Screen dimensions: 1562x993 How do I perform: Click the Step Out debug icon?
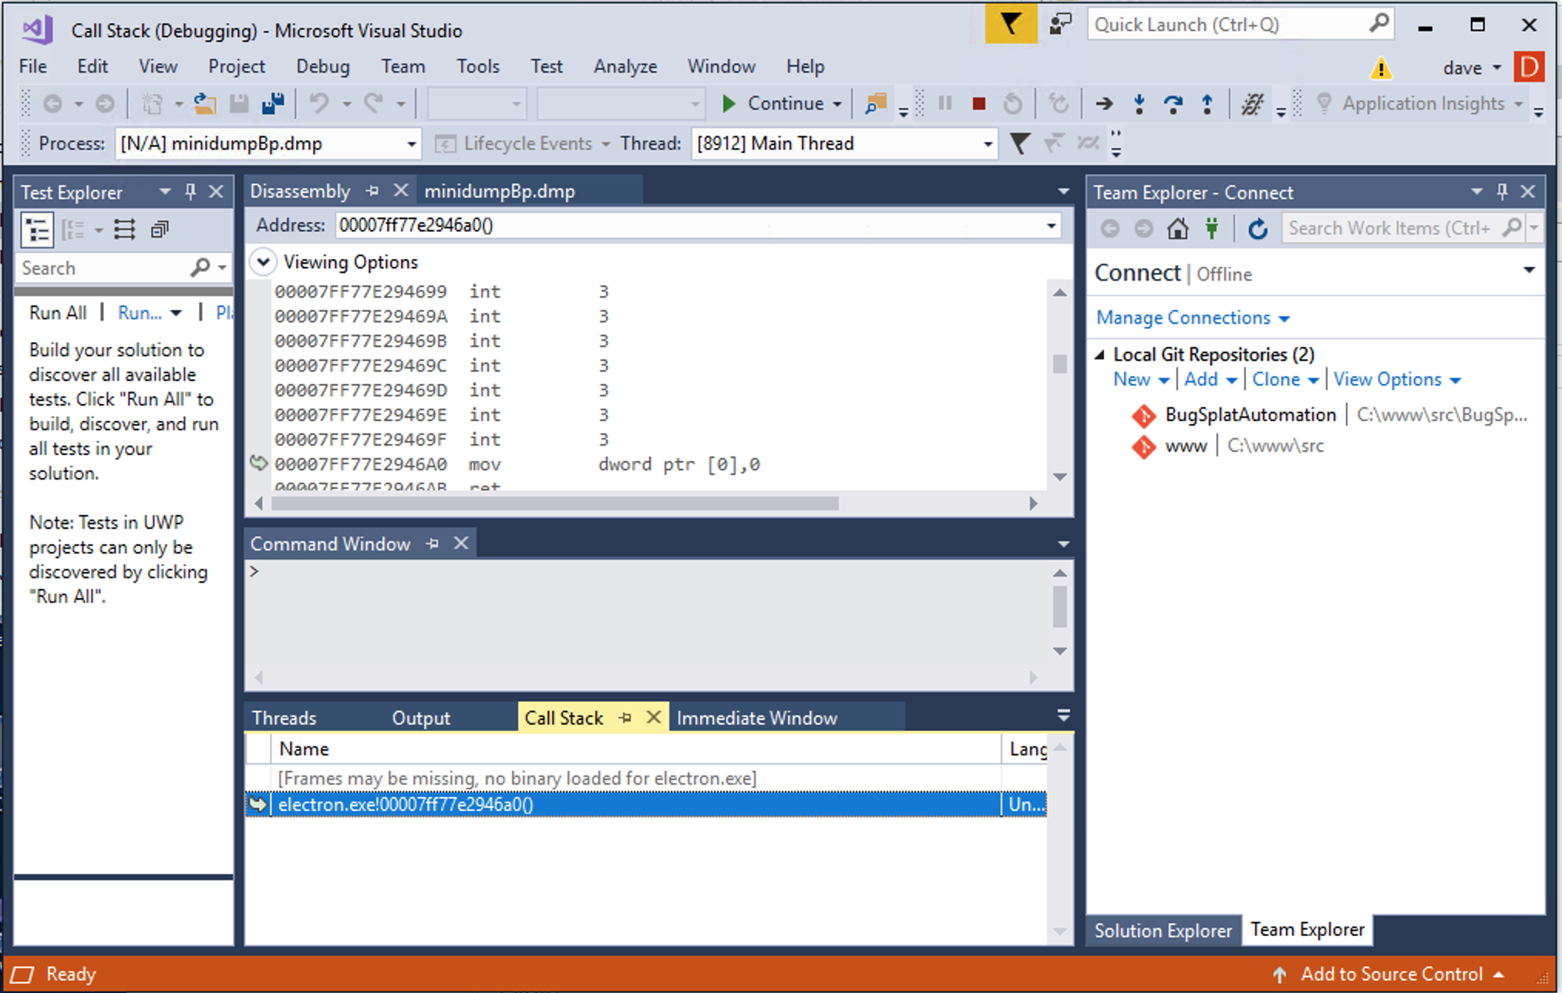click(1207, 104)
